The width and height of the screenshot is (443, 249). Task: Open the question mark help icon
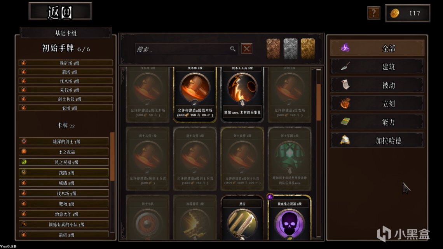click(x=373, y=13)
